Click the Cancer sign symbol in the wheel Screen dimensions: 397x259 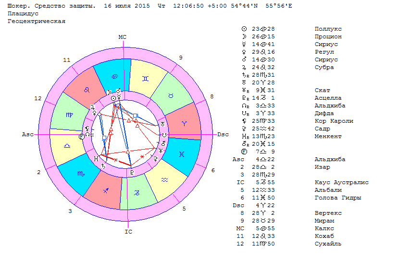click(113, 76)
